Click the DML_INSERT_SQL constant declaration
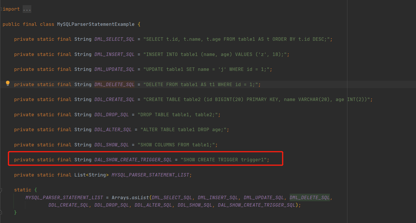The height and width of the screenshot is (223, 416). click(x=114, y=55)
